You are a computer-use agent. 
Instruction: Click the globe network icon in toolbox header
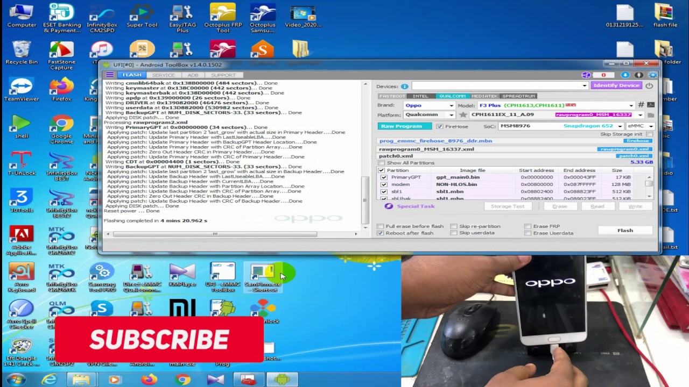586,75
